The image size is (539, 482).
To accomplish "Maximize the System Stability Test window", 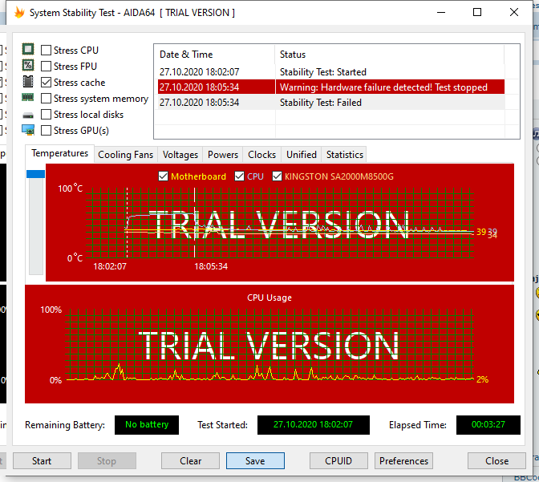I will pos(477,12).
